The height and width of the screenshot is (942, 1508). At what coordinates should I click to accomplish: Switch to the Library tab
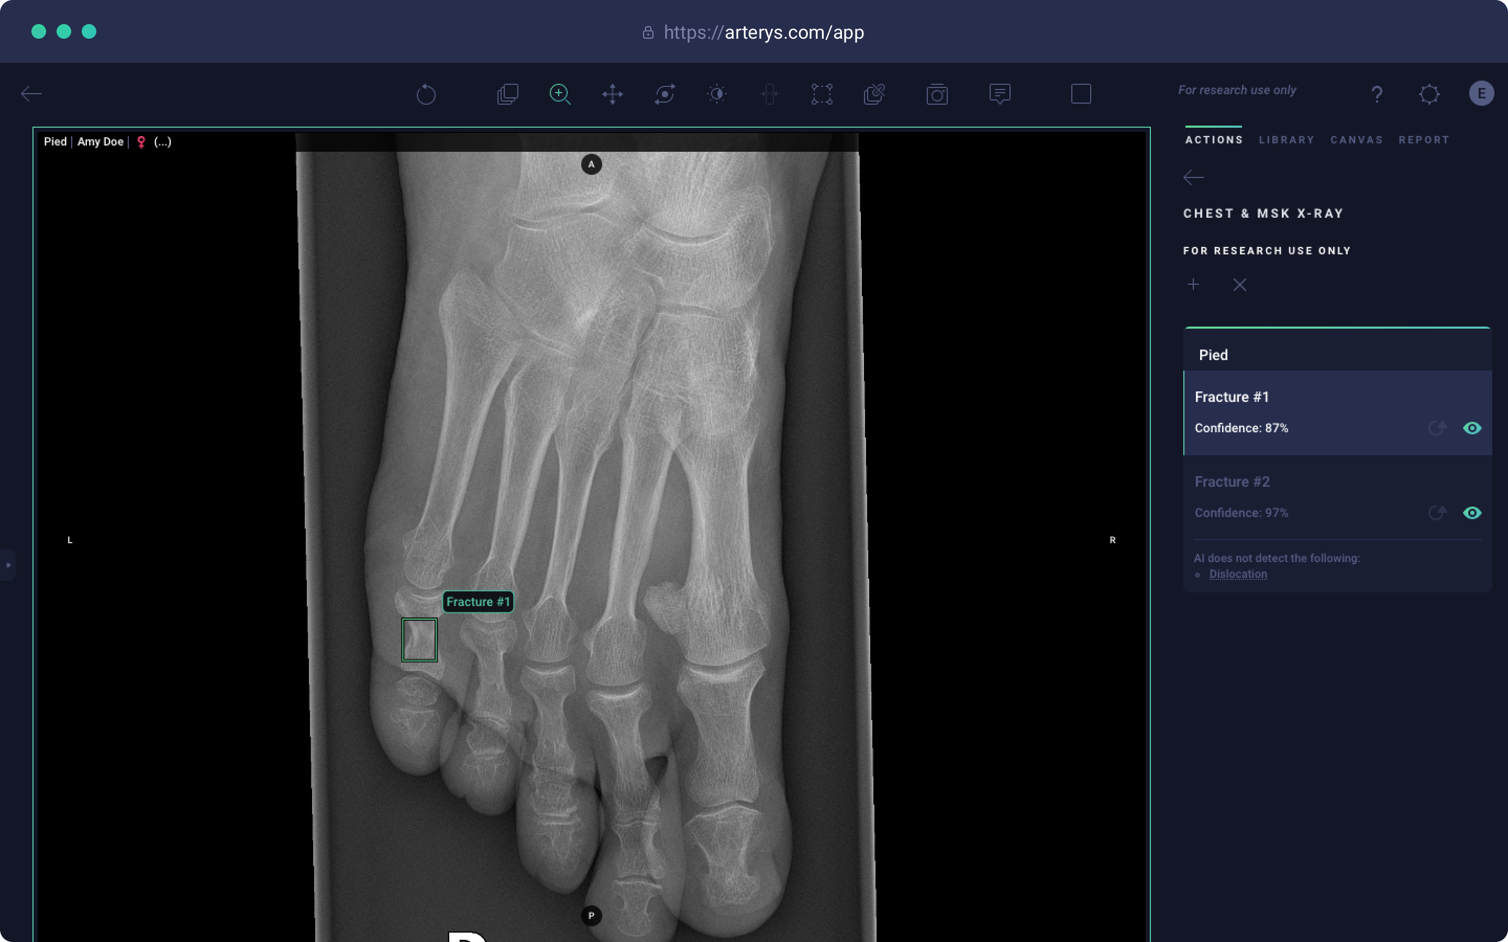[x=1287, y=140]
